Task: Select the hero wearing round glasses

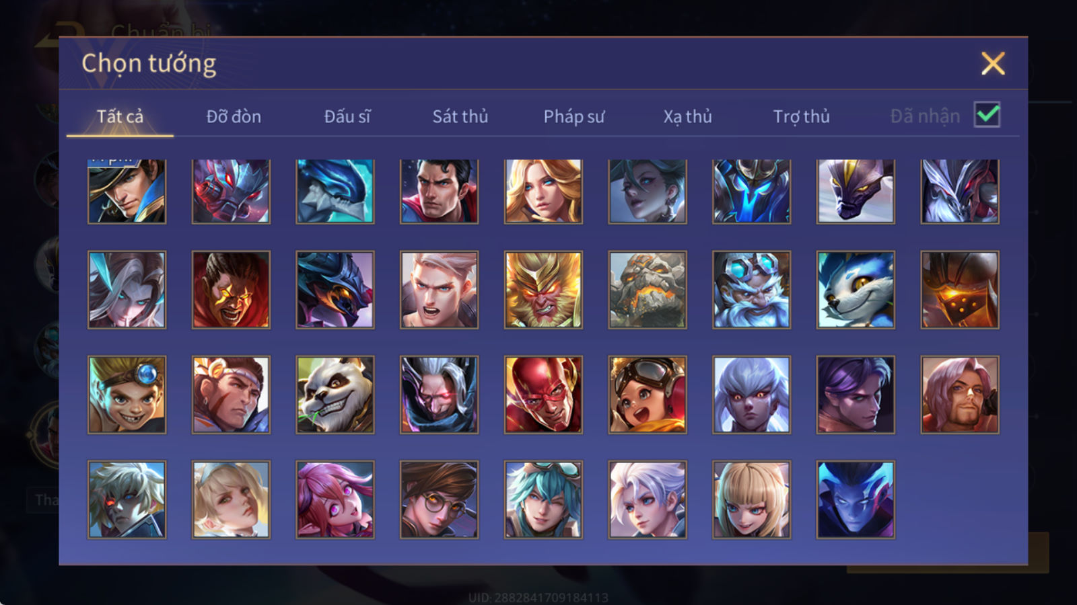Action: tap(439, 499)
